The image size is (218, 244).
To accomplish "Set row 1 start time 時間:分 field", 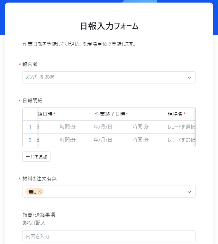I will 68,127.
